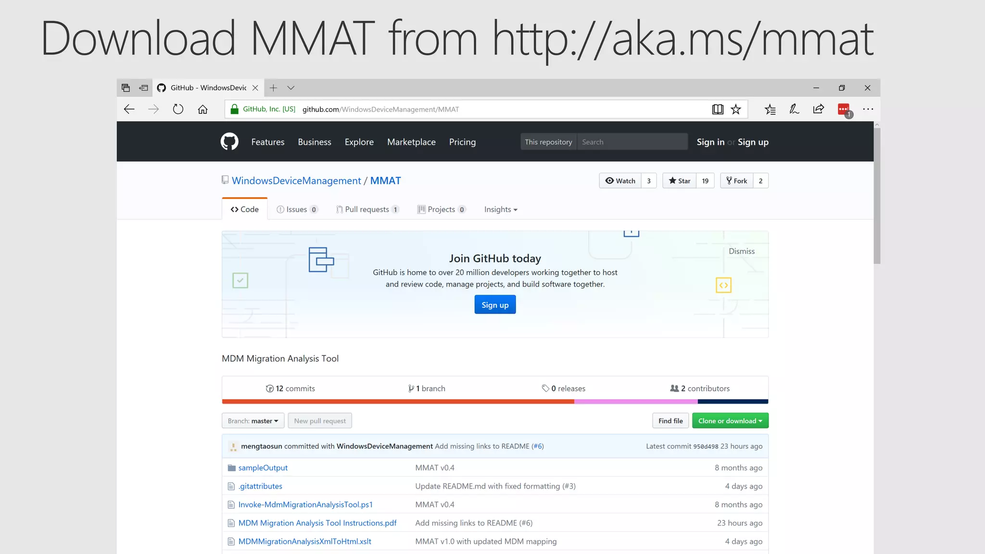Click the language color bar
Viewport: 985px width, 554px height.
point(494,402)
